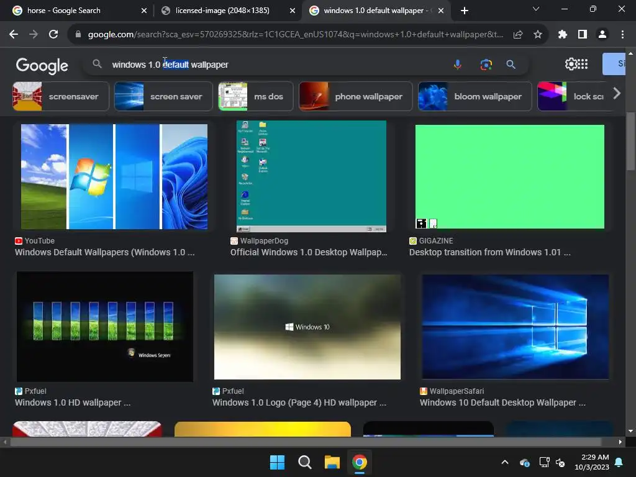Image resolution: width=636 pixels, height=477 pixels.
Task: Reload the current page
Action: (x=53, y=35)
